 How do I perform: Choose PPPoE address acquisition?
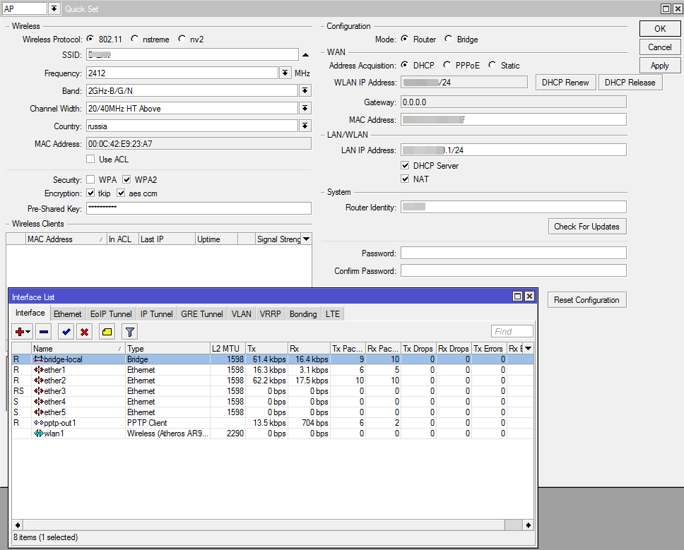coord(447,65)
